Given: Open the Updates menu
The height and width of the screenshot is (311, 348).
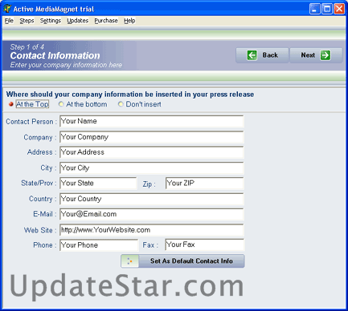Looking at the screenshot, I should coord(78,21).
